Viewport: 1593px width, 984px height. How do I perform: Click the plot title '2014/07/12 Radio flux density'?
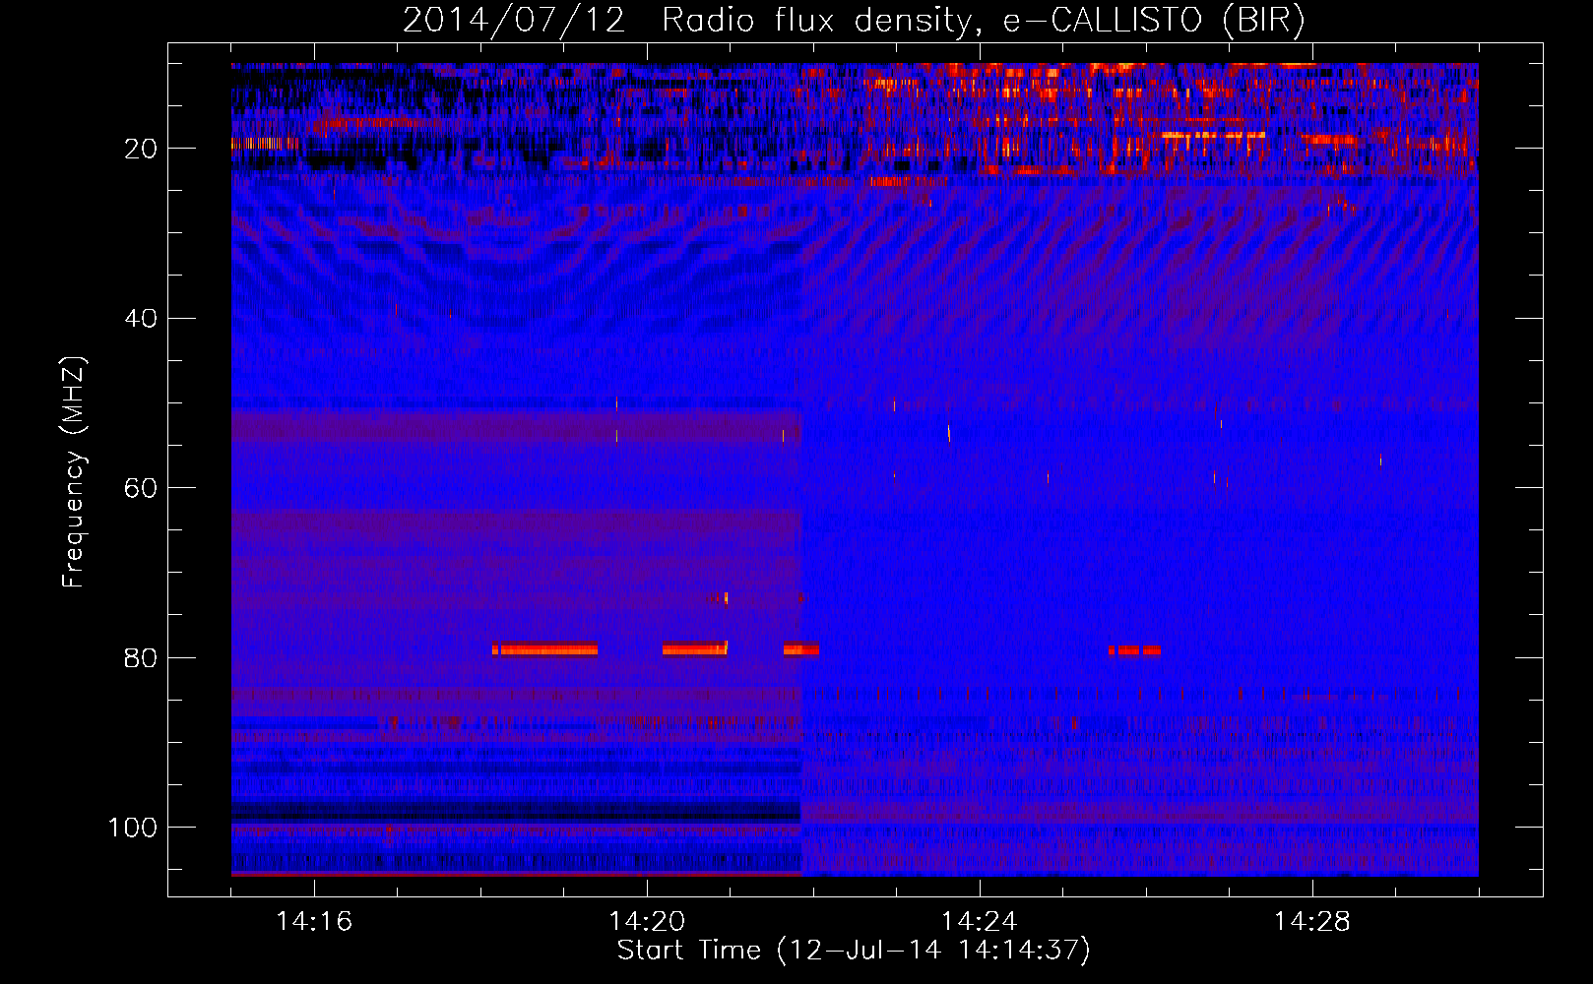pos(855,21)
